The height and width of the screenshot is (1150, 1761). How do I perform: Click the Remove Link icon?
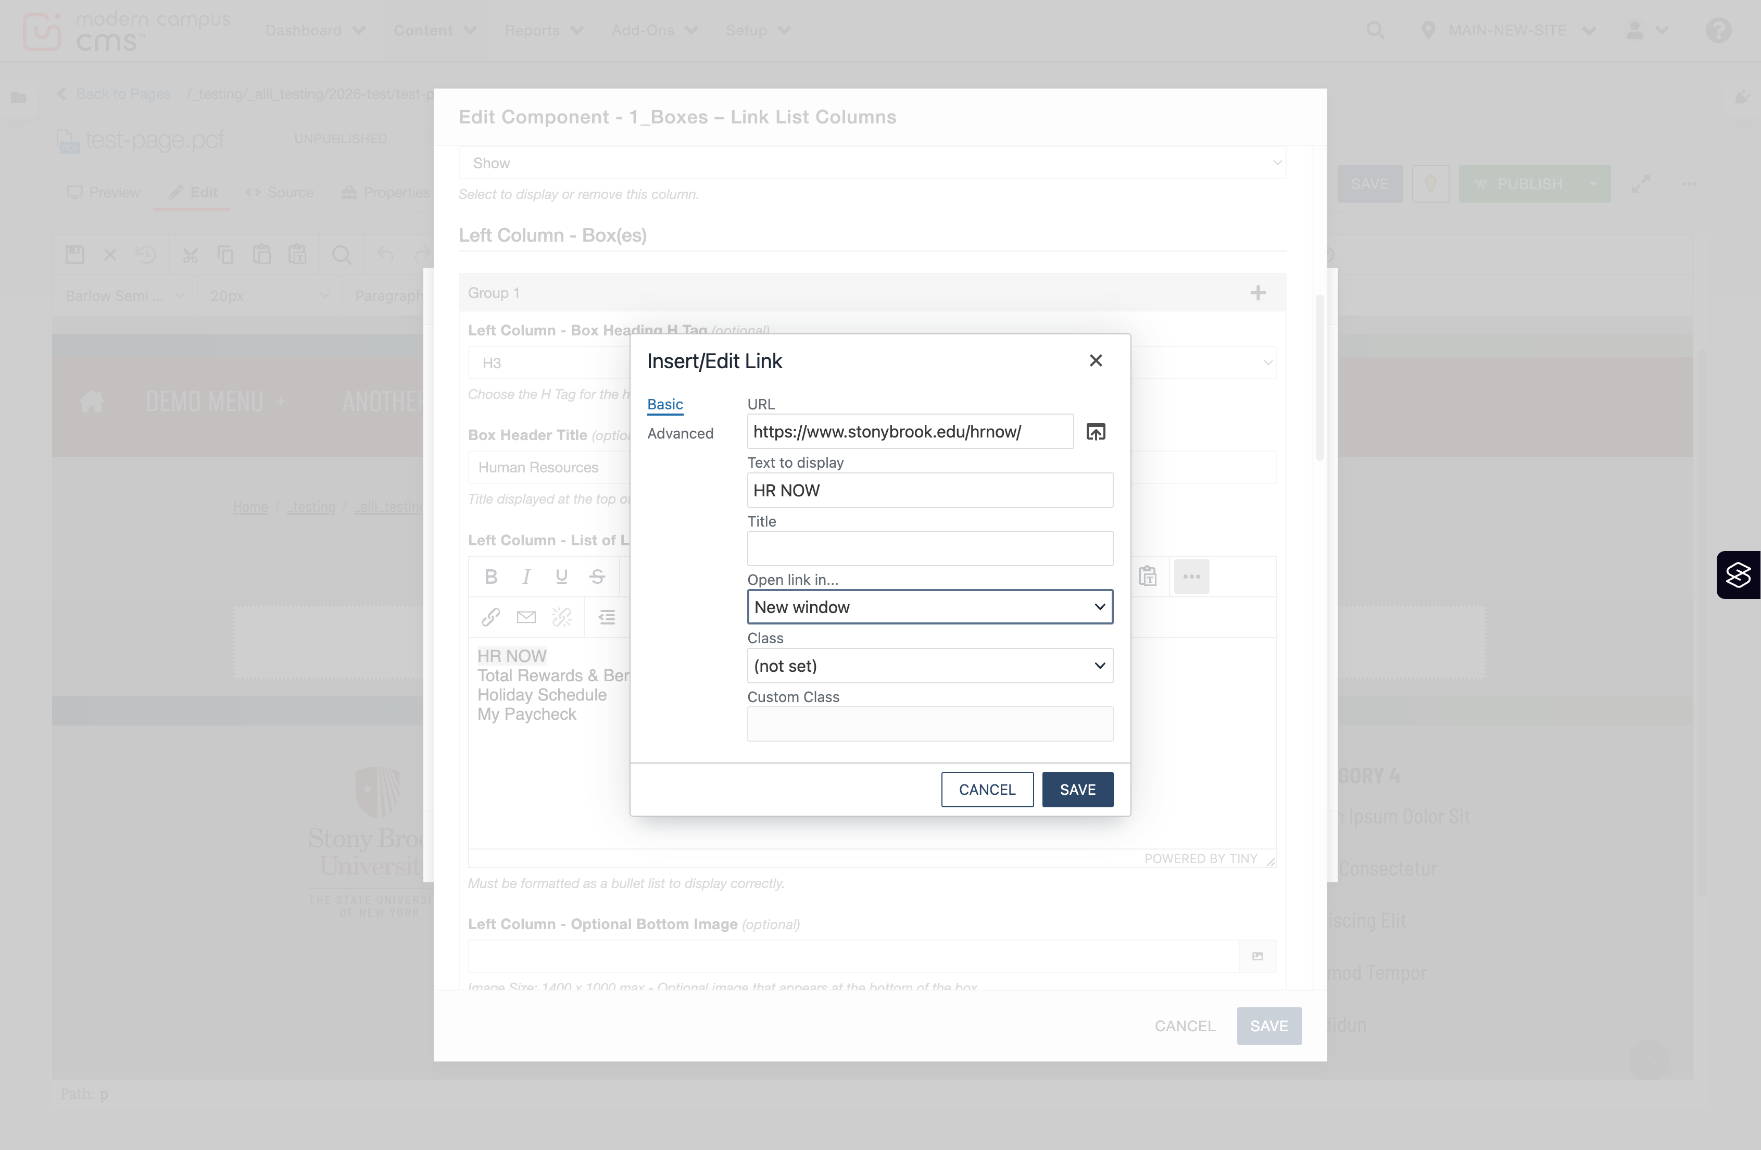[562, 617]
